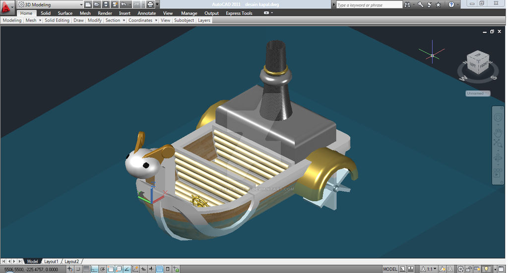Open the 3D Modeling workspace dropdown
The height and width of the screenshot is (273, 508).
(x=49, y=4)
